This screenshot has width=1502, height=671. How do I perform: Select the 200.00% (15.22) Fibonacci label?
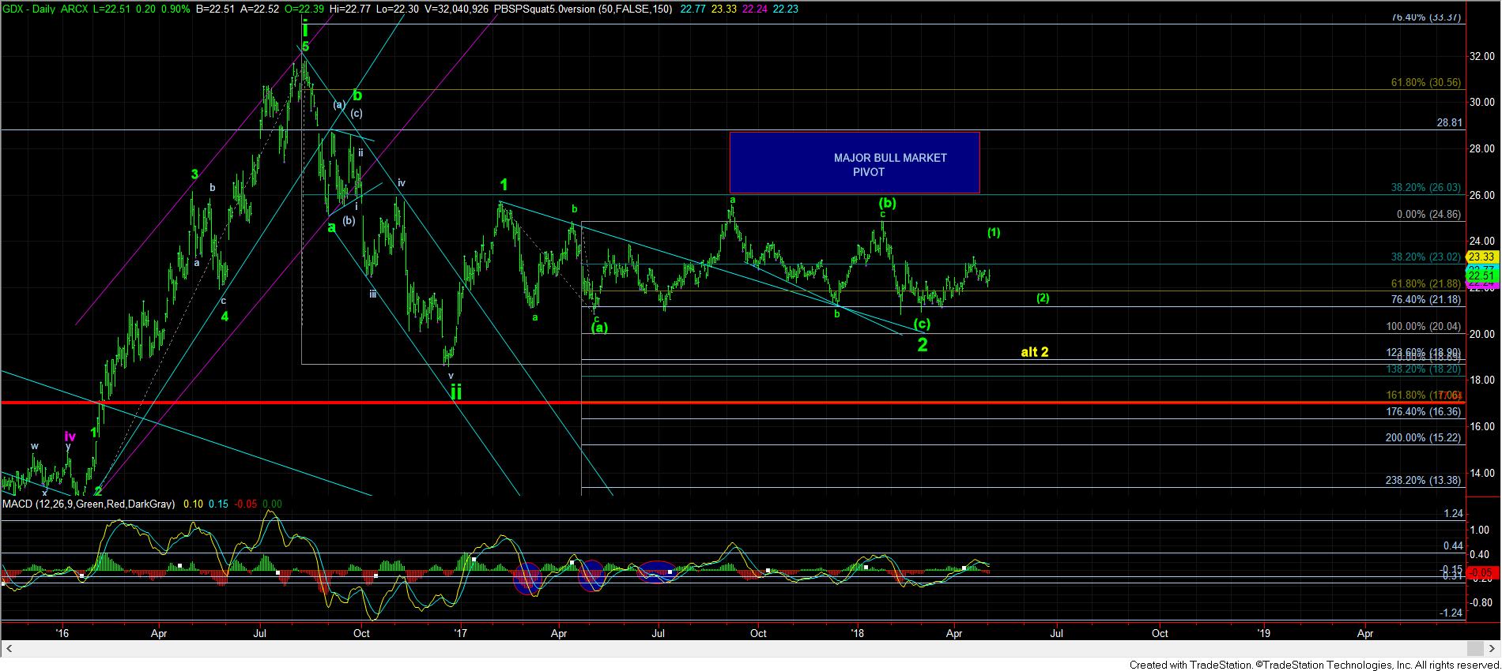coord(1424,438)
